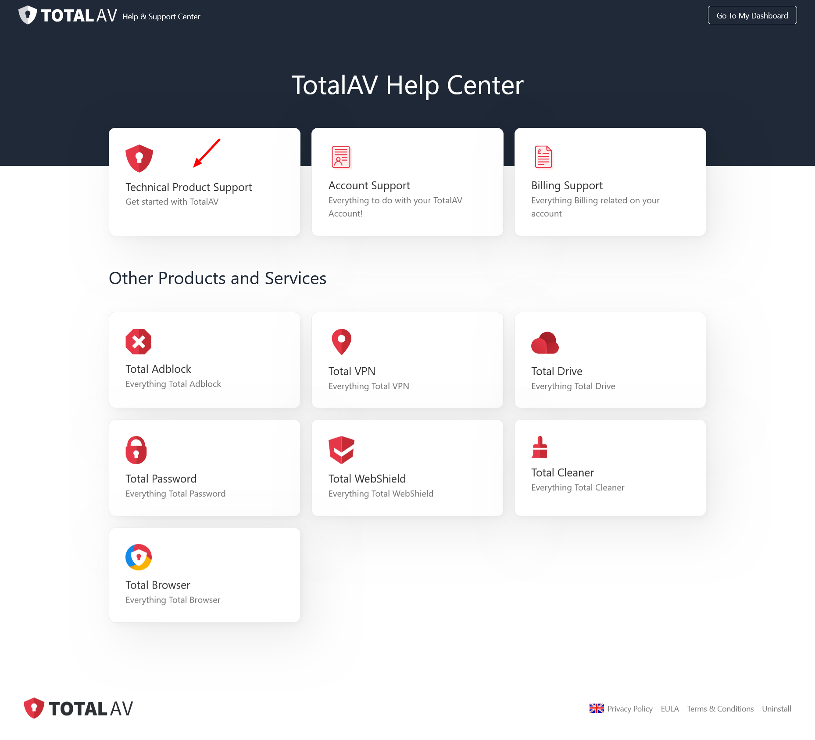Click 'Everything to do with your TotalAV Account!' text

point(395,207)
